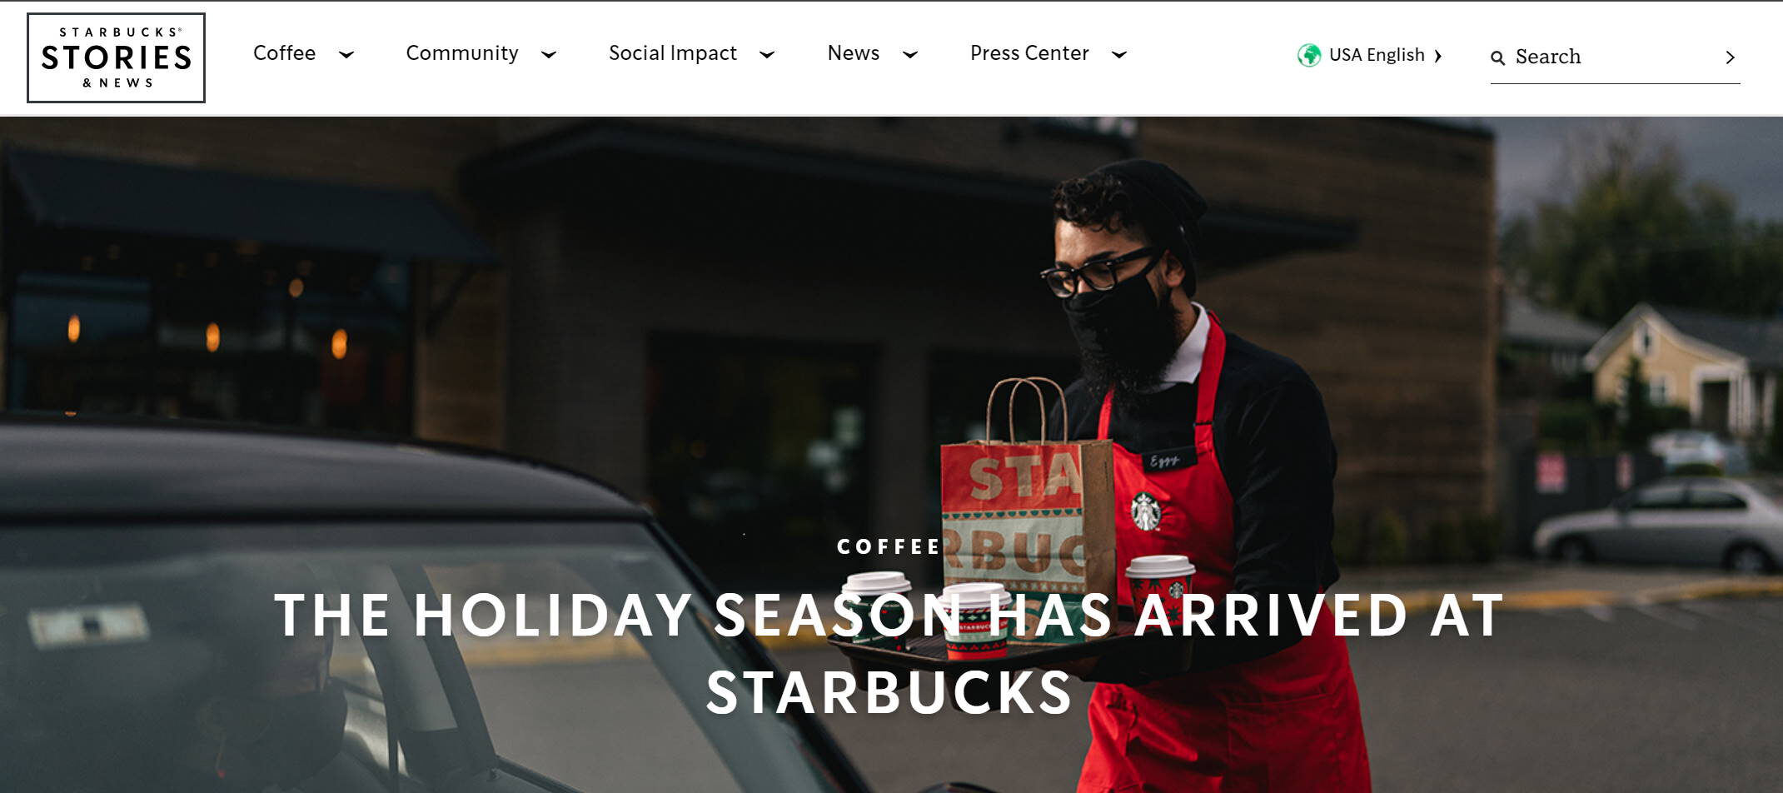Click the COFFEE category label on hero
The height and width of the screenshot is (793, 1783).
pyautogui.click(x=889, y=547)
